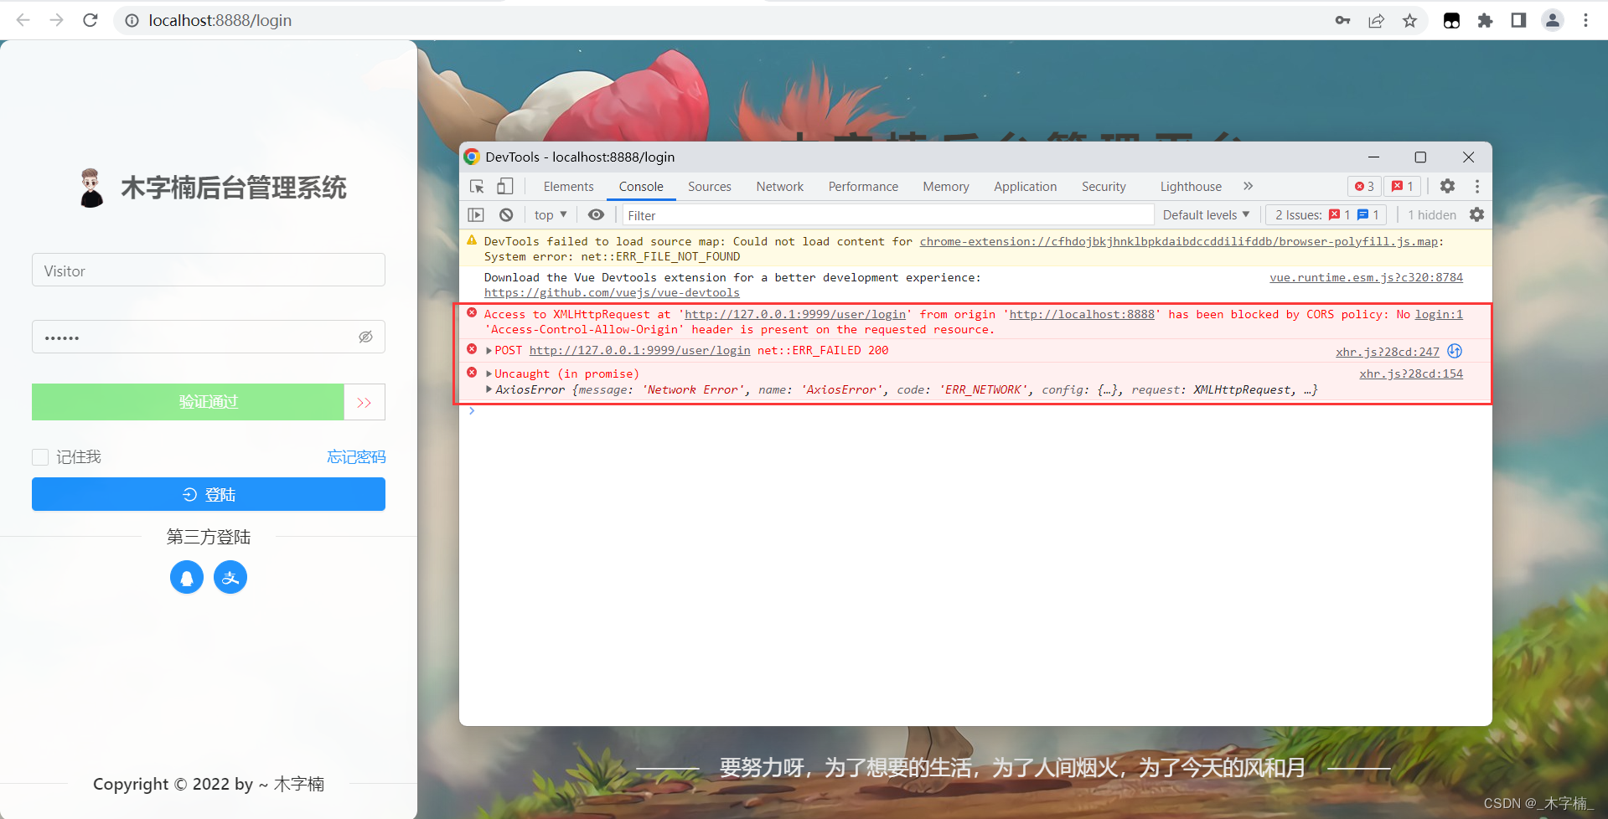
Task: Open the Chrome profile avatar
Action: [1553, 20]
